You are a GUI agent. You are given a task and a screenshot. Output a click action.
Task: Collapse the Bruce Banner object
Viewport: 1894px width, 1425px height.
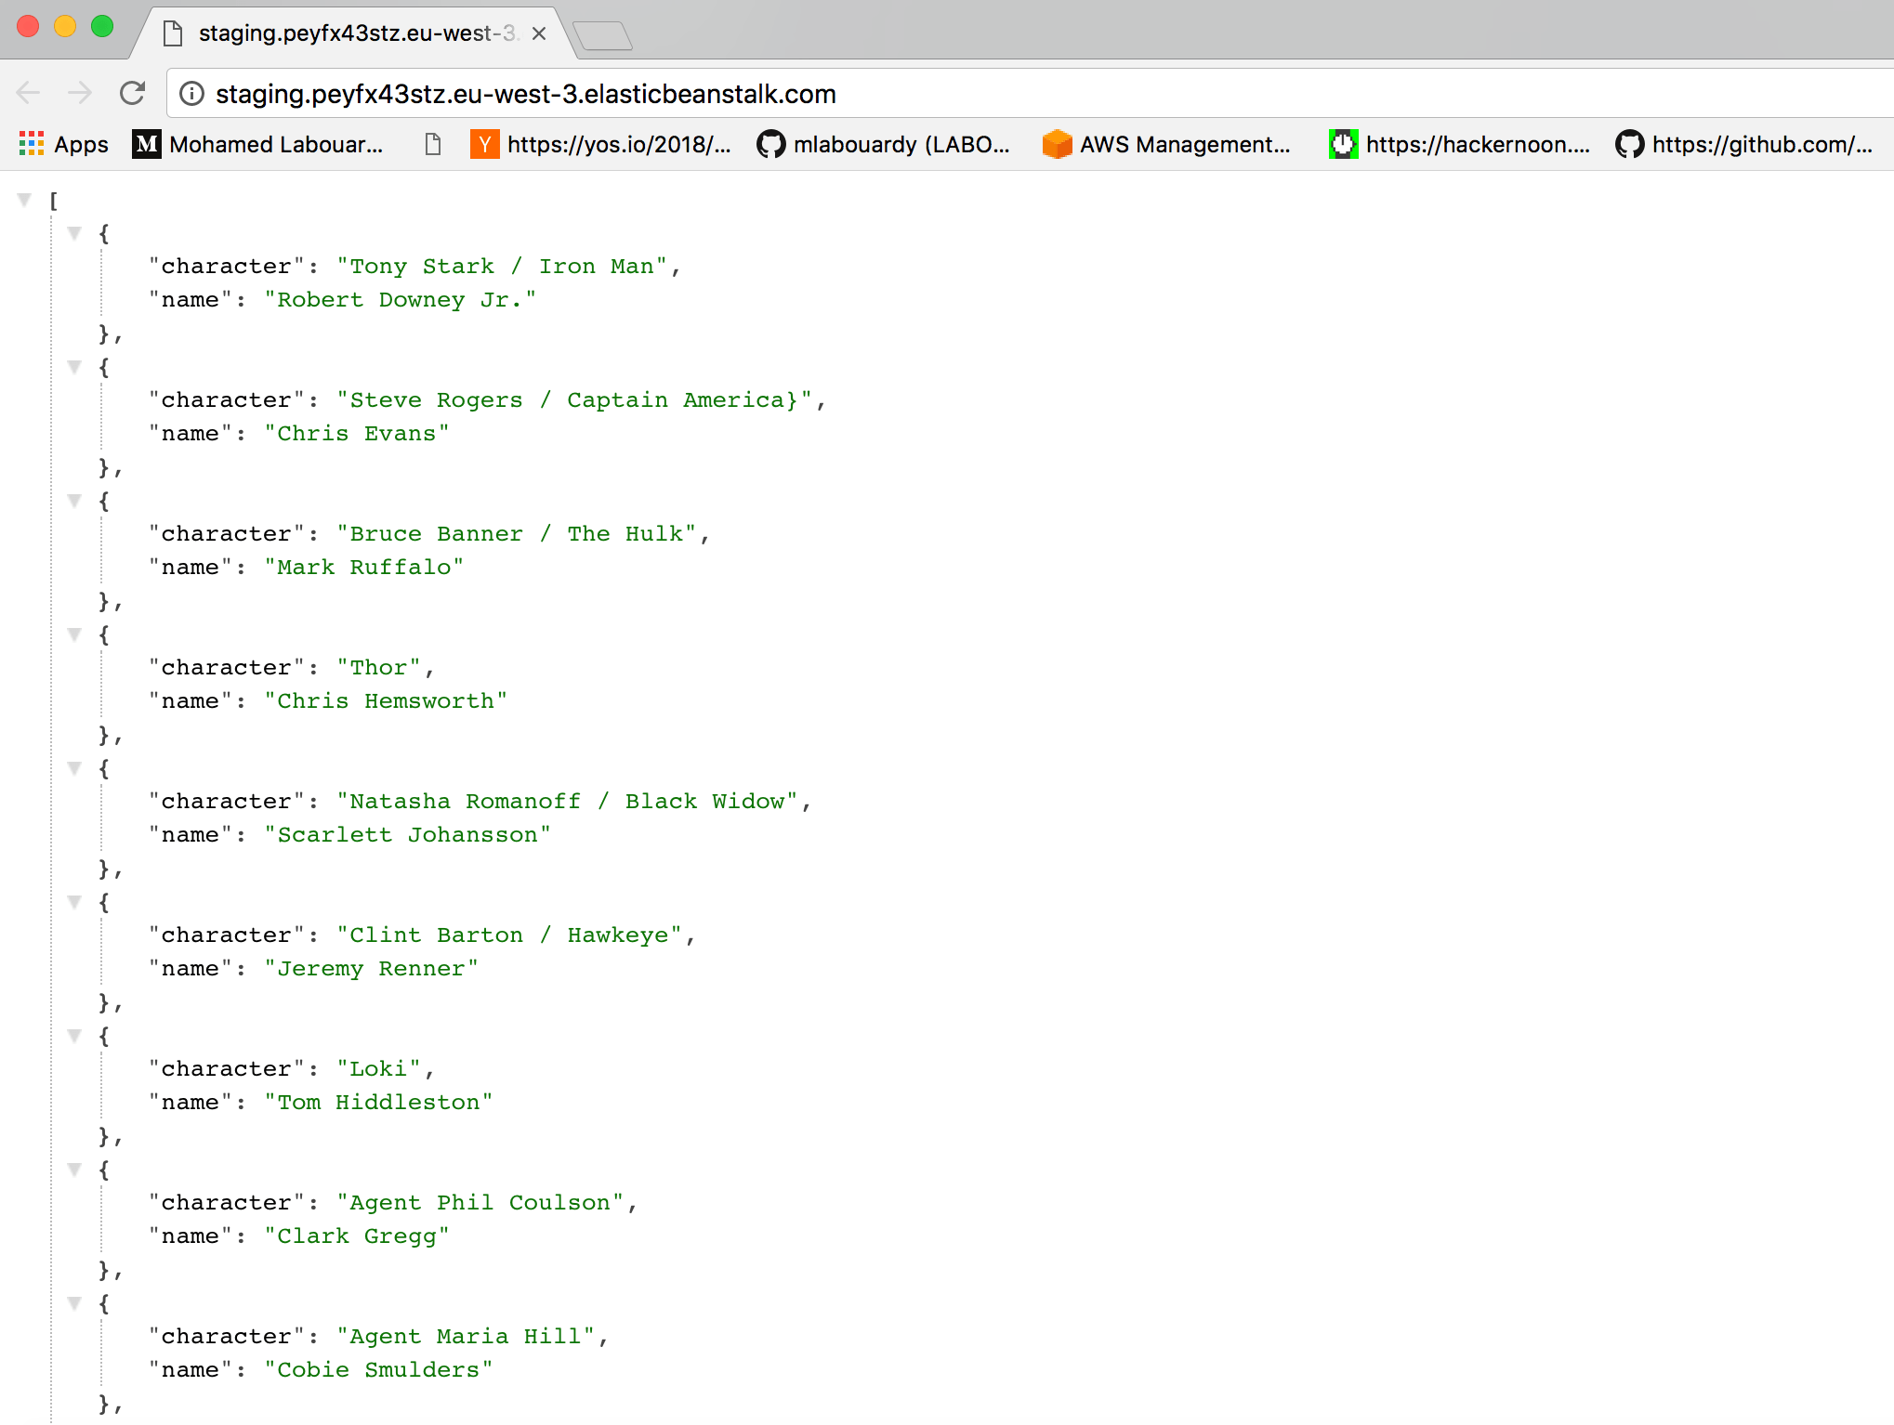[75, 500]
